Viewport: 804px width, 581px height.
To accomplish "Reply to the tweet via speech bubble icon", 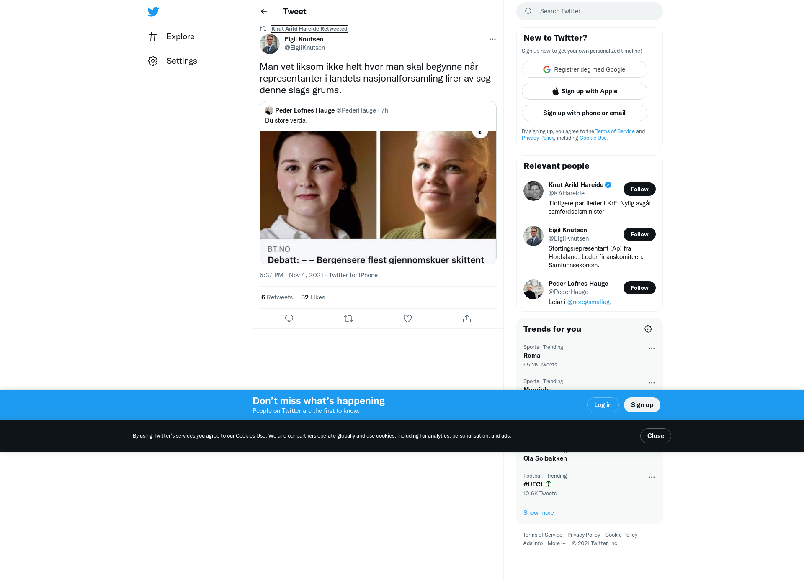I will pyautogui.click(x=289, y=319).
